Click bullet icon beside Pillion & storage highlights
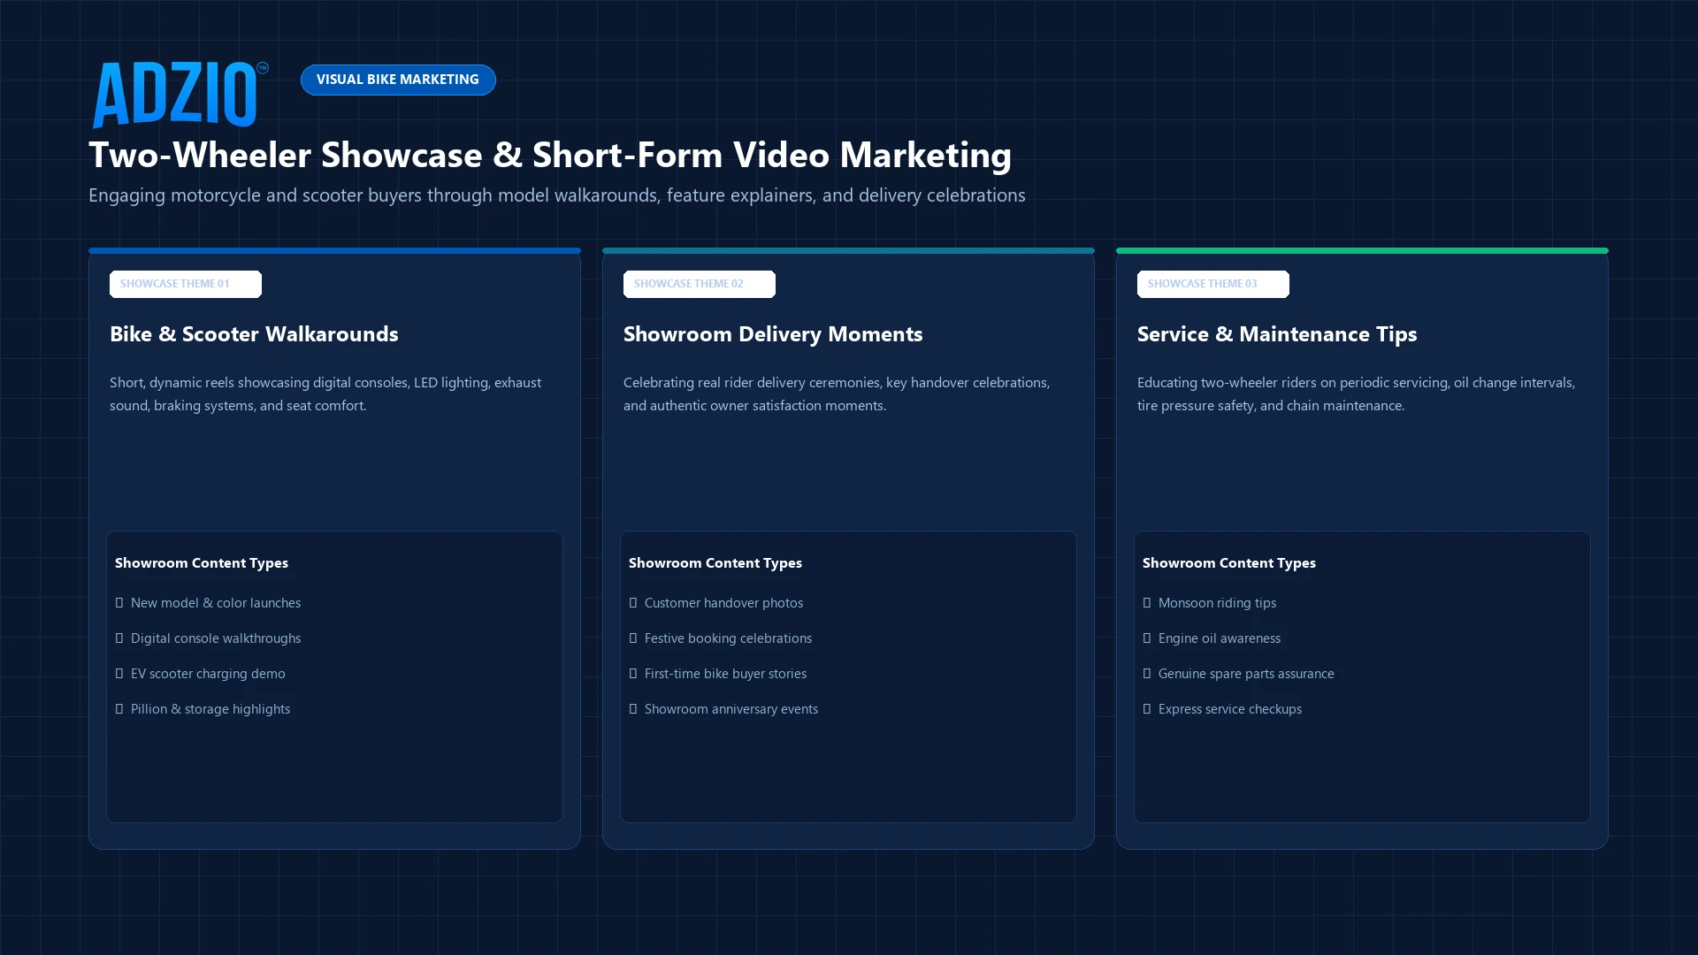 coord(119,709)
